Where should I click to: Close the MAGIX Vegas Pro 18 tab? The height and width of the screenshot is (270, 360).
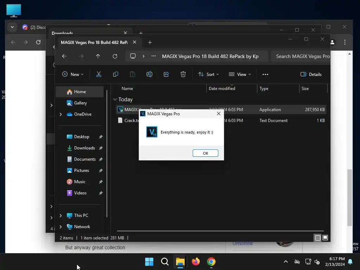[x=135, y=42]
